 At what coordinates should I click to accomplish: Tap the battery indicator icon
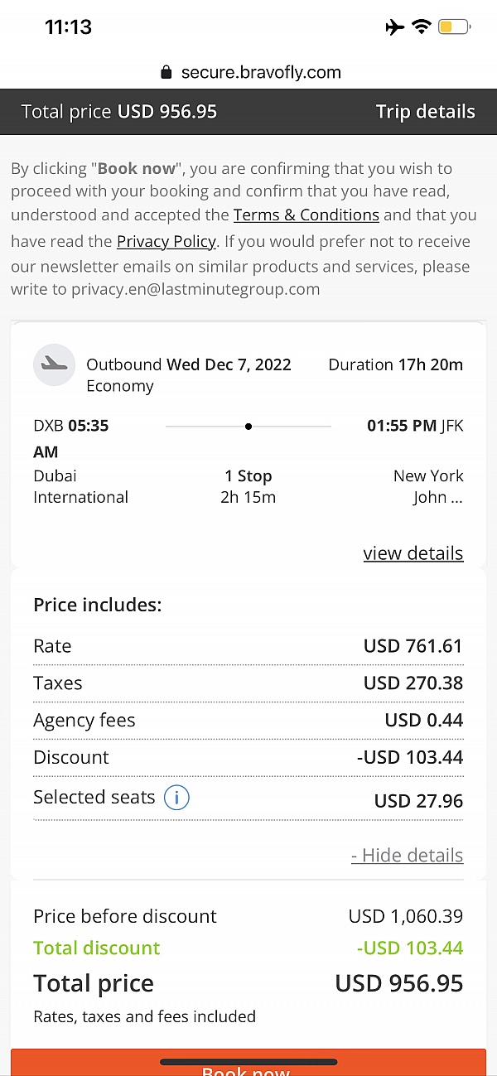point(454,27)
